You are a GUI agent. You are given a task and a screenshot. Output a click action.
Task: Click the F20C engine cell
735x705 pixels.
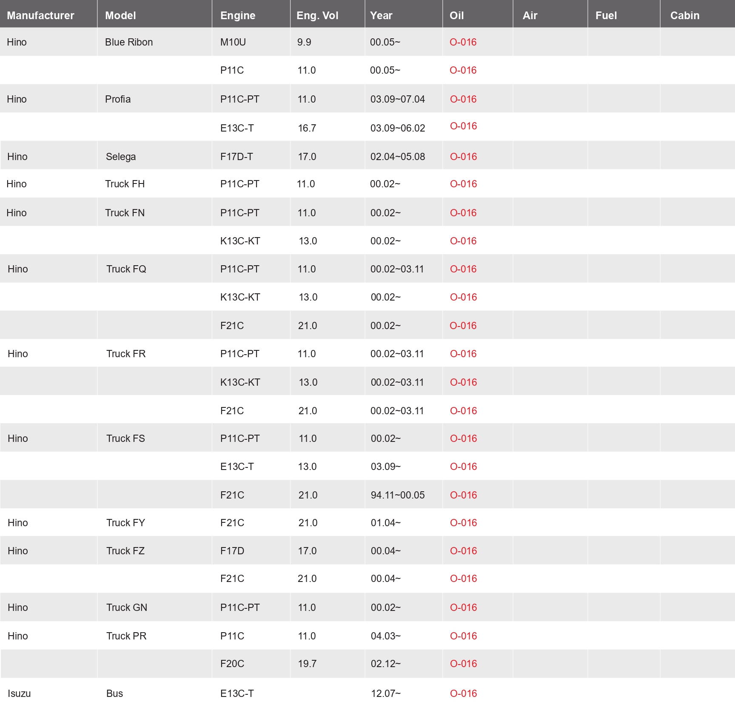[232, 664]
